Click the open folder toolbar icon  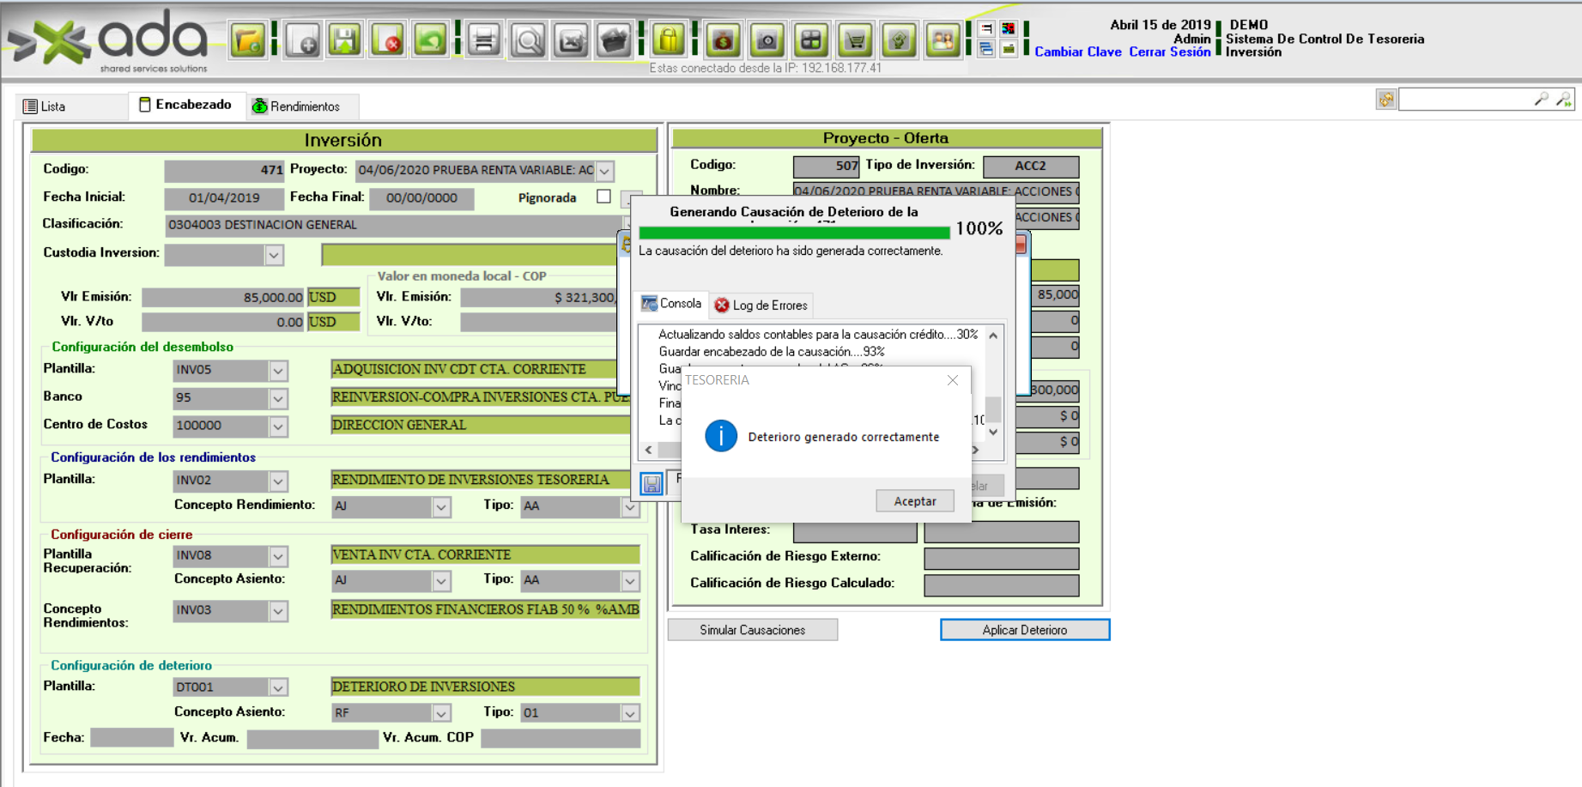248,40
